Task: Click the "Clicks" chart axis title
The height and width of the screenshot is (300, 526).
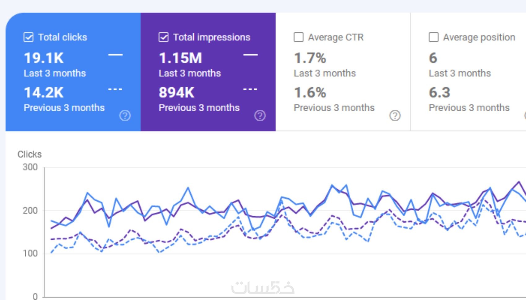Action: [x=30, y=154]
